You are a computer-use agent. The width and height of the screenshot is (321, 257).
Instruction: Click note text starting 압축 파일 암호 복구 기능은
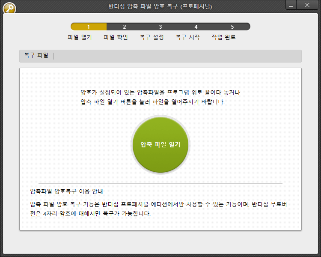pos(158,209)
